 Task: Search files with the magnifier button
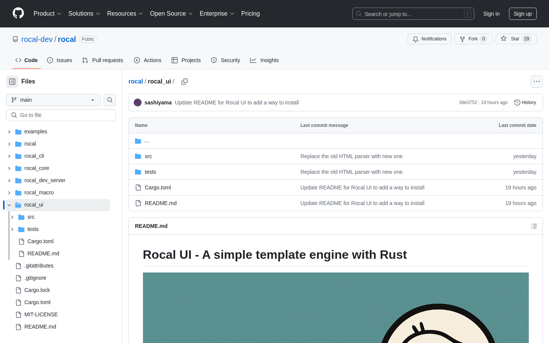(110, 100)
